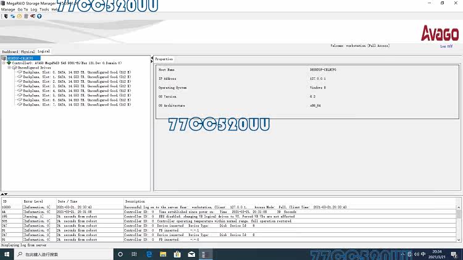Click the drive icon for Slot 7

[x=20, y=104]
